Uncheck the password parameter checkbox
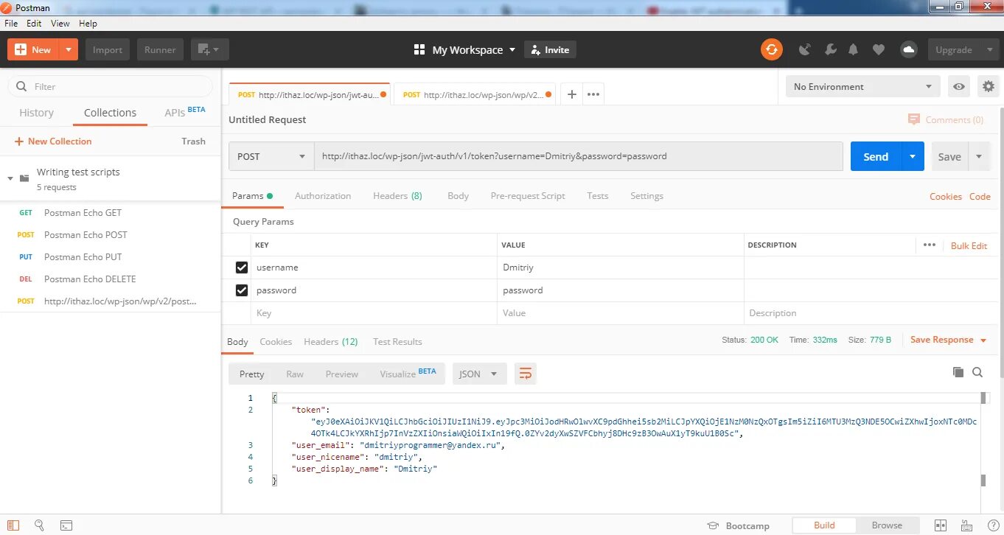 tap(241, 290)
